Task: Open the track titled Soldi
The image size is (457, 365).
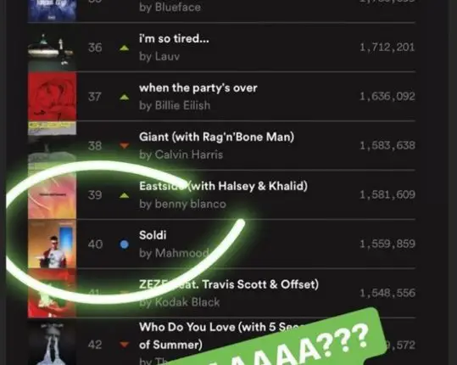Action: point(153,235)
